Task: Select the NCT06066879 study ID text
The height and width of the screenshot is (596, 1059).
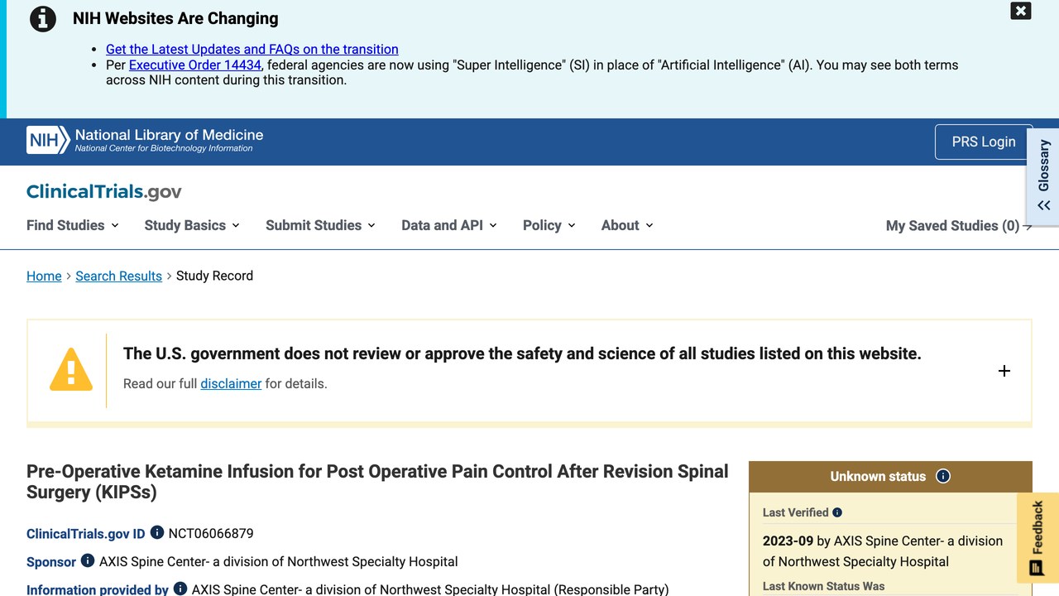Action: [211, 533]
